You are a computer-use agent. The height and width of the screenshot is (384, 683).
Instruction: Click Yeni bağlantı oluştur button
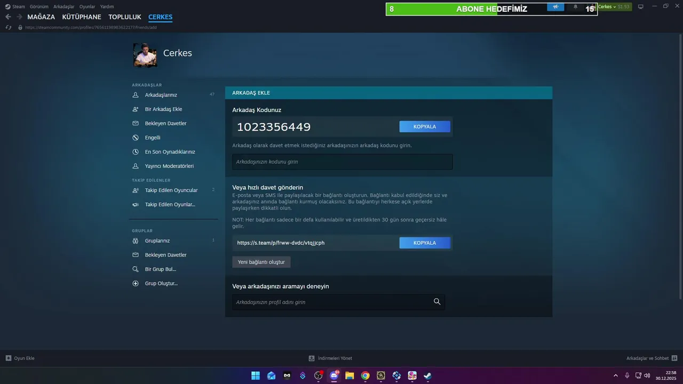[x=261, y=262]
